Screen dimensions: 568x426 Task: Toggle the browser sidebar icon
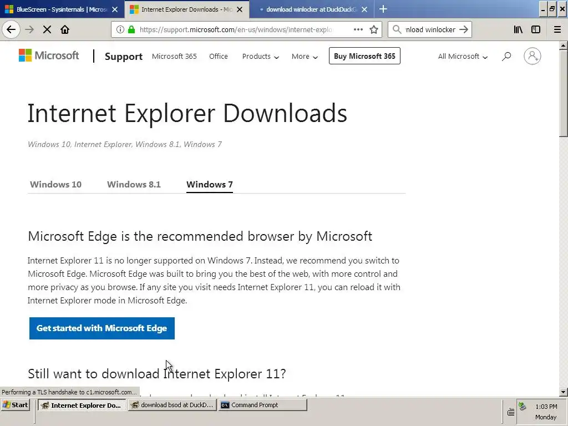535,29
